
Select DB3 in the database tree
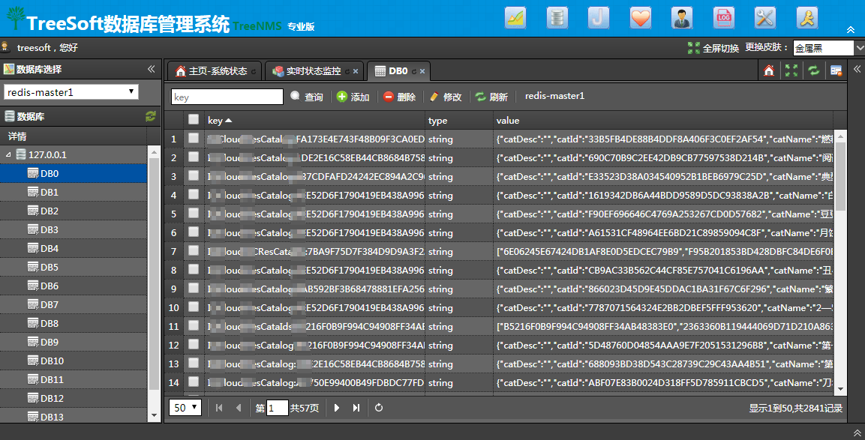(74, 229)
